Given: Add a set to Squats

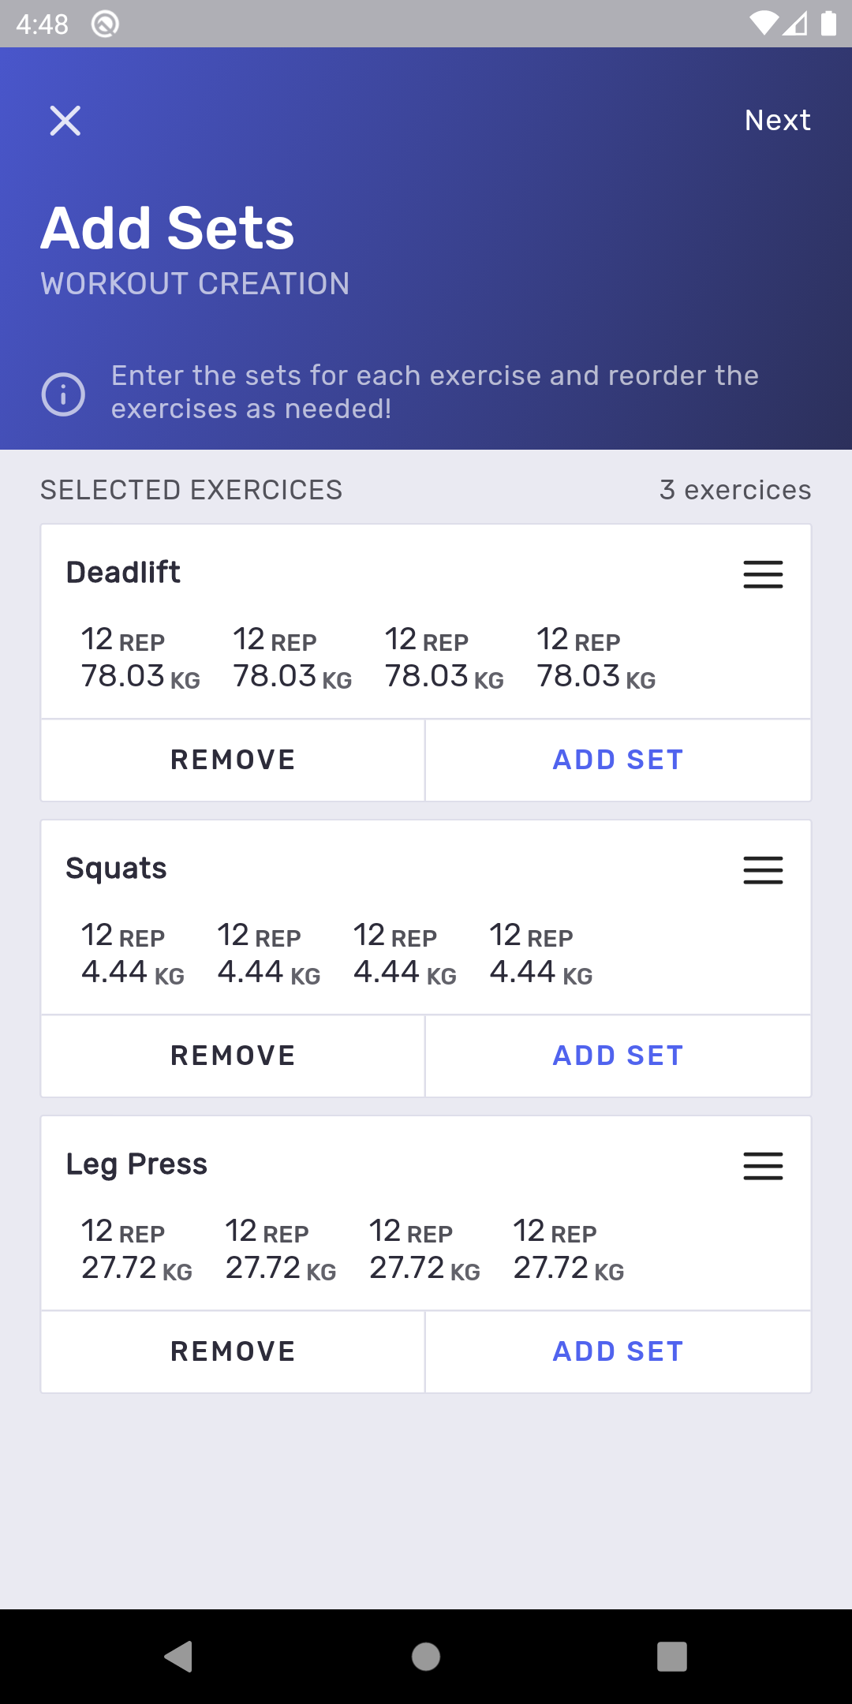Looking at the screenshot, I should [618, 1056].
